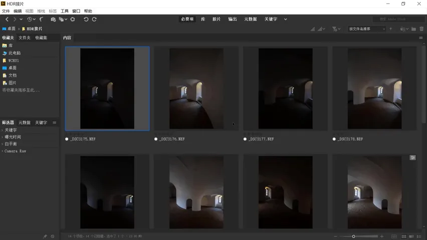Viewport: 427px width, 240px height.
Task: Switch to 输出 workspace
Action: [232, 19]
